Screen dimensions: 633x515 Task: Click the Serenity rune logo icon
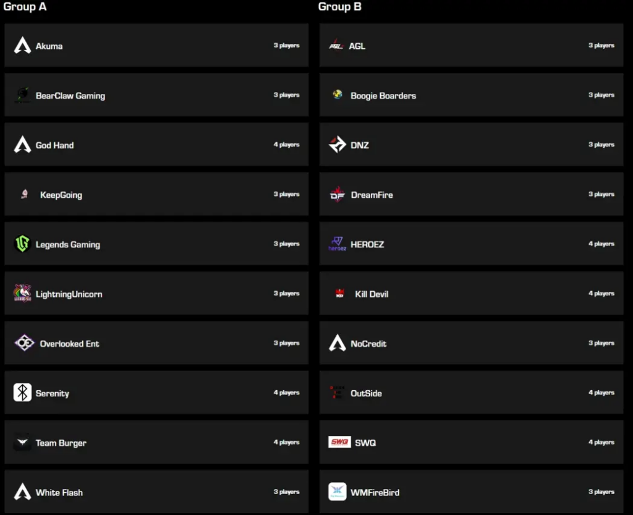23,393
